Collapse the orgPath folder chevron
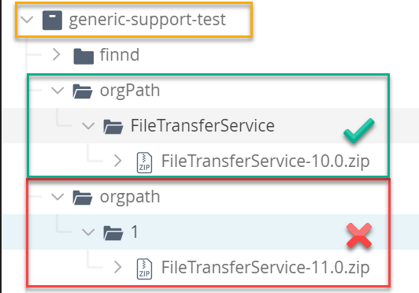The image size is (419, 293). point(57,91)
